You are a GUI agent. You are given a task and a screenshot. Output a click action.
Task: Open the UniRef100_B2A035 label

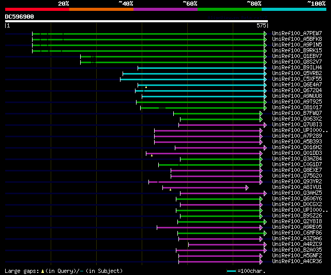click(297, 250)
